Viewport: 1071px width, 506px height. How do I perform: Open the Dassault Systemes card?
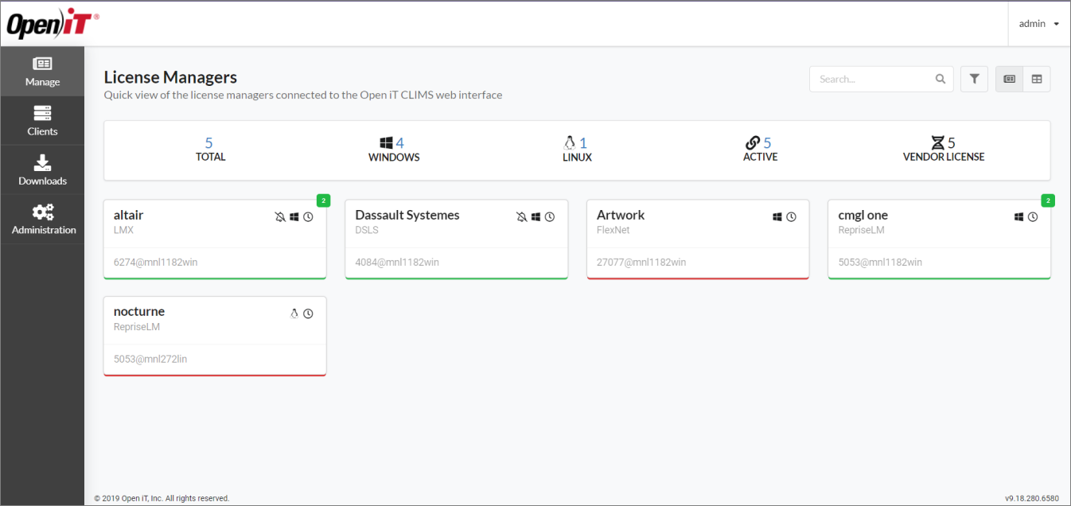click(456, 239)
